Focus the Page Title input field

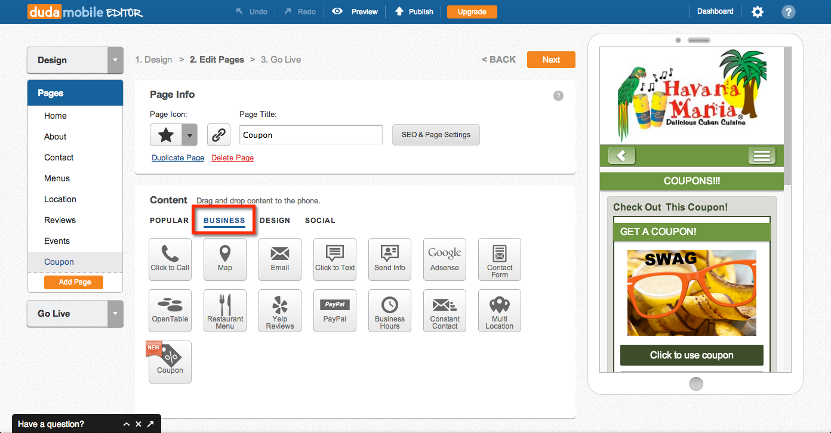tap(311, 135)
